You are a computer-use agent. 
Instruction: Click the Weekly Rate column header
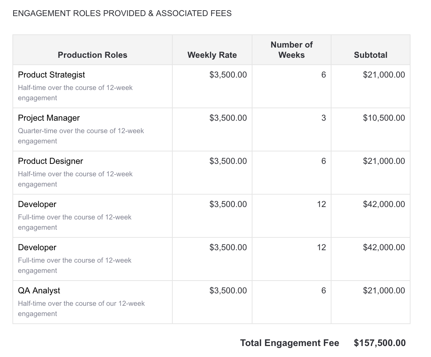click(x=212, y=55)
